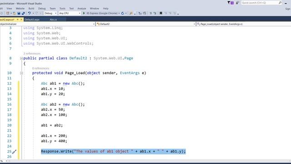The height and width of the screenshot is (164, 291).
Task: Click the Open File toolbar icon
Action: point(14,13)
